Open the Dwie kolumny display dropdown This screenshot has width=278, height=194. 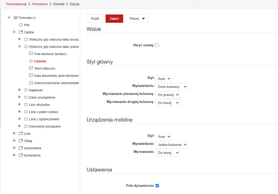[171, 87]
